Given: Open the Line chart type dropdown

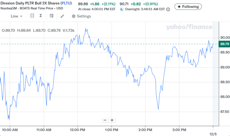Looking at the screenshot, I should tap(16, 16).
